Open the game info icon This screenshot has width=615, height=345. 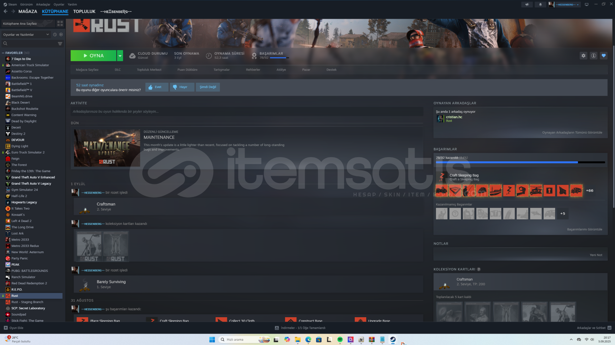coord(594,56)
